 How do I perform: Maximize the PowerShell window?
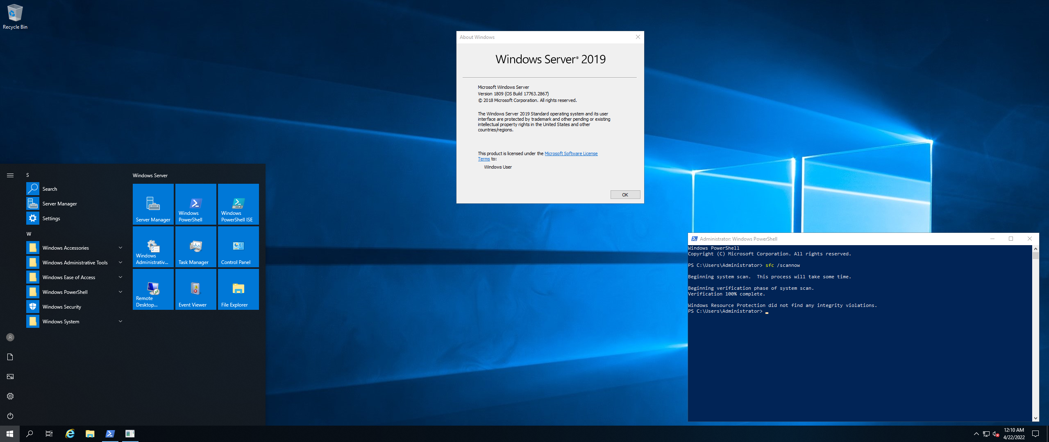coord(1011,239)
